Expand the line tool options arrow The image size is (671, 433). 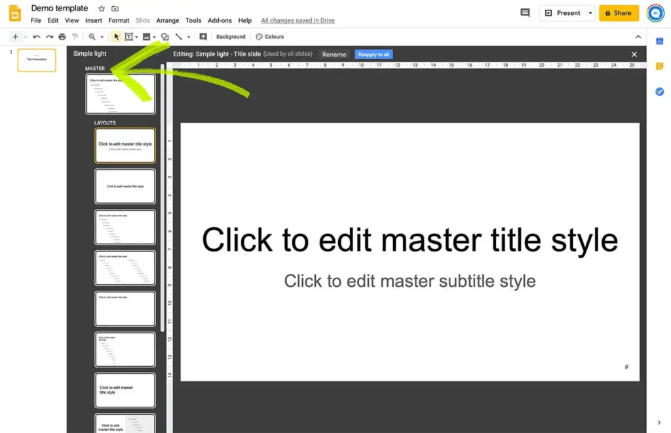click(x=189, y=37)
